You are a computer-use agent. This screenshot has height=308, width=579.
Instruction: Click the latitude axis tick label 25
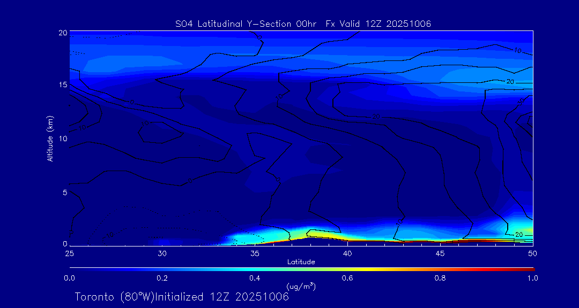coord(69,253)
